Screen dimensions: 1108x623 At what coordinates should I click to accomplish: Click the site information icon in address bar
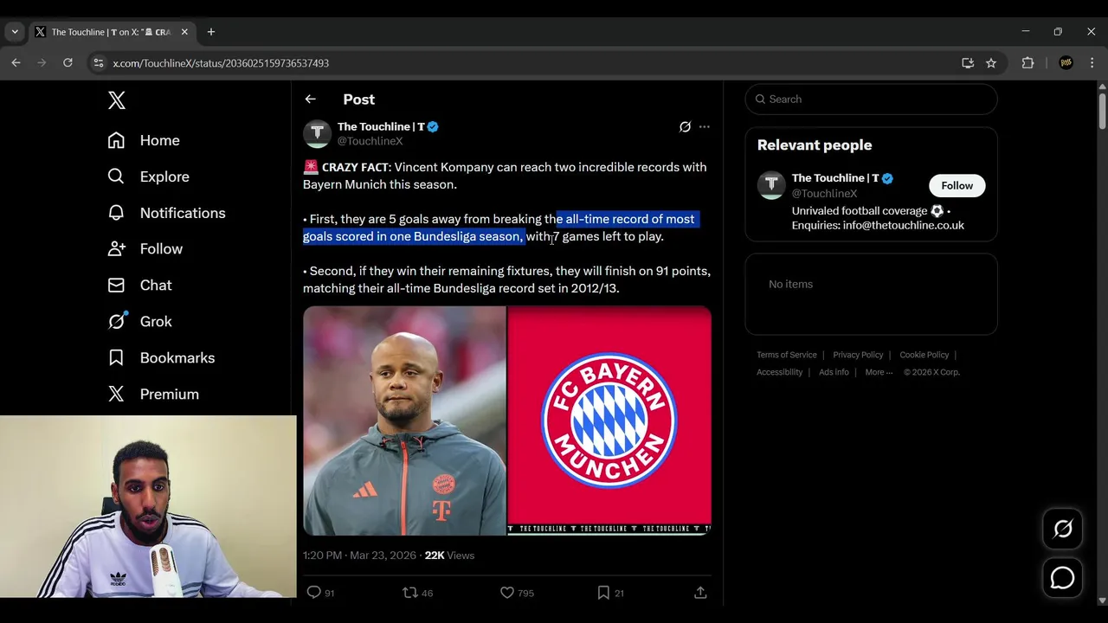pos(99,63)
